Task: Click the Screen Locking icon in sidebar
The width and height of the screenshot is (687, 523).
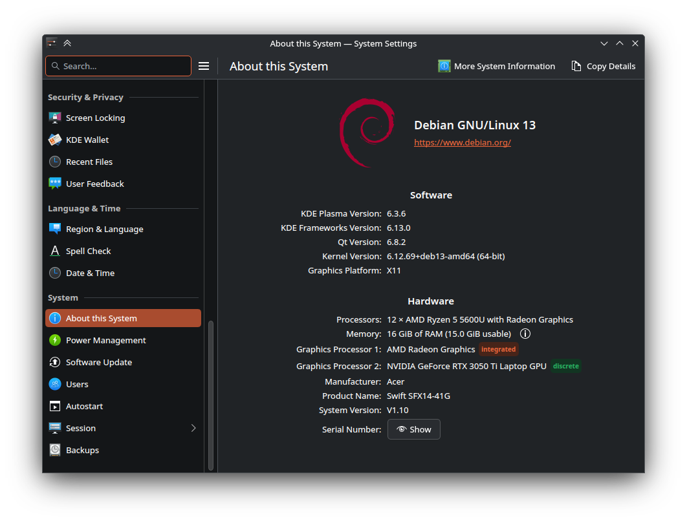Action: pos(55,118)
